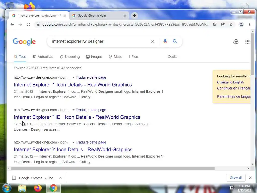Launch Firefox from the taskbar
Image resolution: width=257 pixels, height=193 pixels.
[x=38, y=188]
